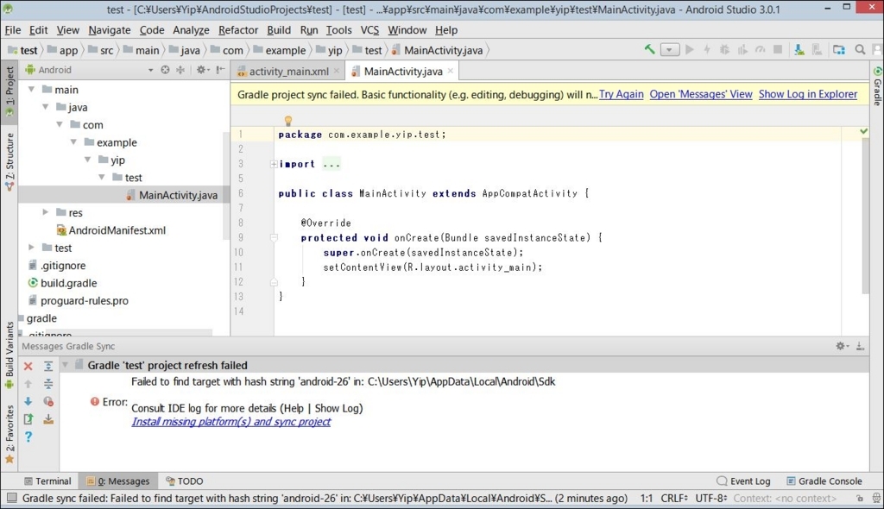This screenshot has height=509, width=884.
Task: Switch to activity_main.xml editor tab
Action: 288,71
